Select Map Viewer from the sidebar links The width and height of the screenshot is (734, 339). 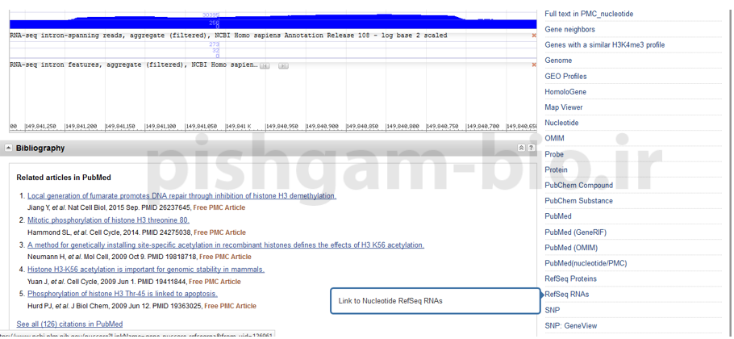(x=563, y=107)
